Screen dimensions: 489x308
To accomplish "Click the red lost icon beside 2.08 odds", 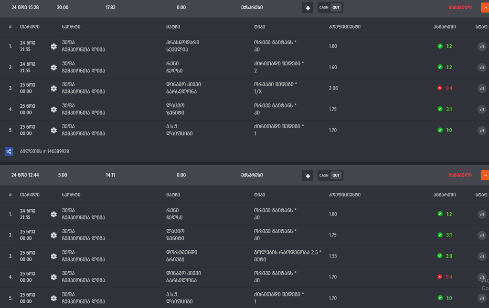I will tap(440, 88).
